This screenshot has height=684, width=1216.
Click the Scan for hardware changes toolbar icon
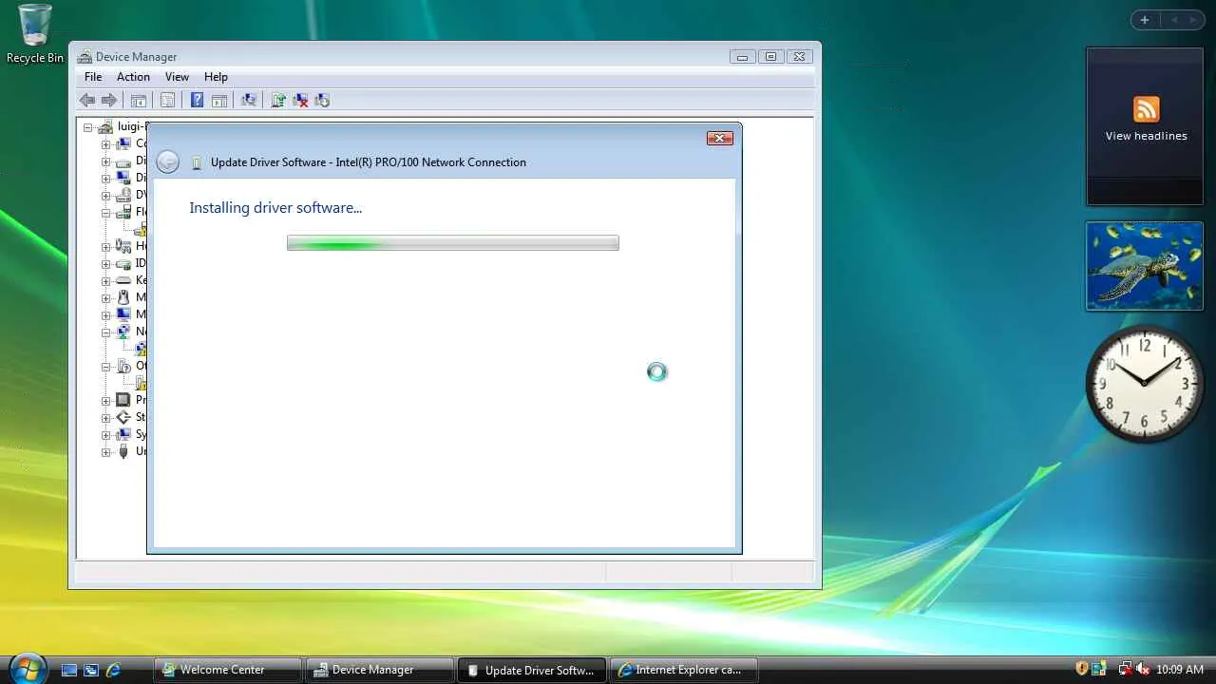point(249,100)
